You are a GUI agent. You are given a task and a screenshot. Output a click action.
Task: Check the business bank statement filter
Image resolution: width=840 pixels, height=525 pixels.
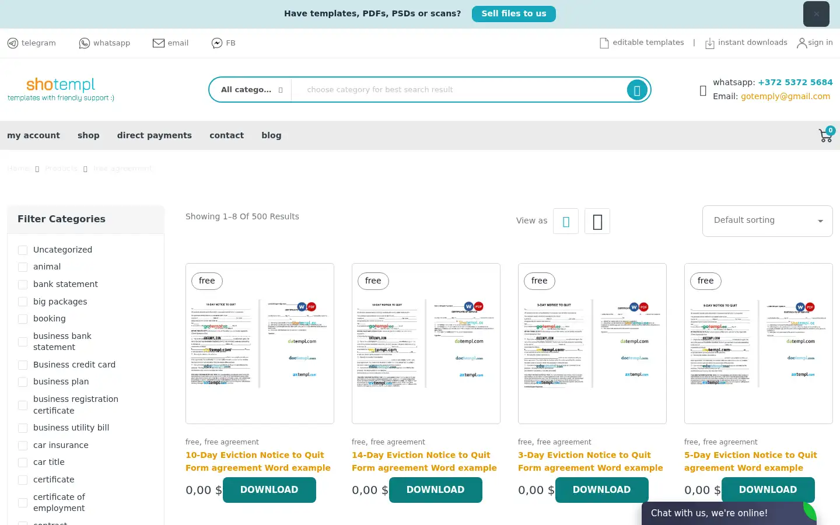pyautogui.click(x=23, y=342)
